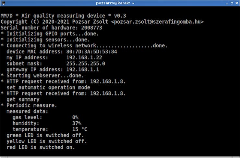Click the 'green LED is switched off' line

45,135
